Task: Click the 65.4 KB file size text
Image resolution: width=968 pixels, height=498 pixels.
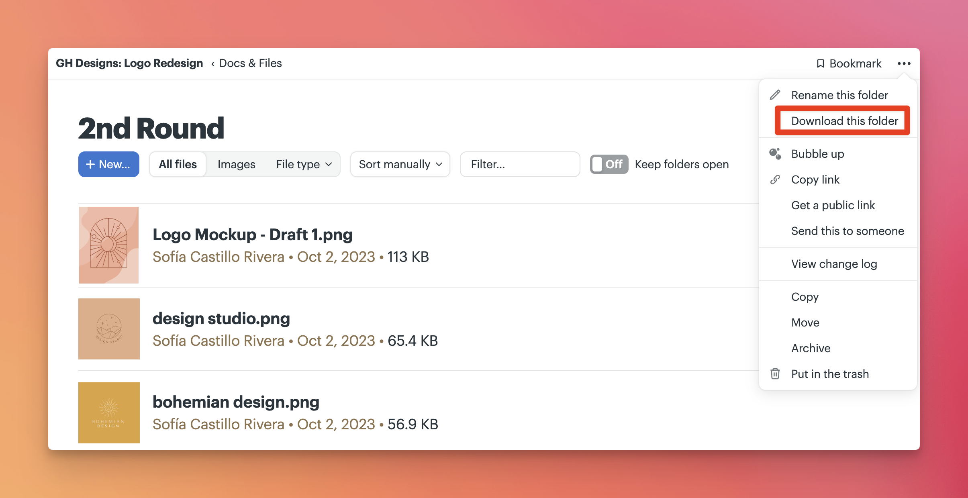Action: click(413, 341)
